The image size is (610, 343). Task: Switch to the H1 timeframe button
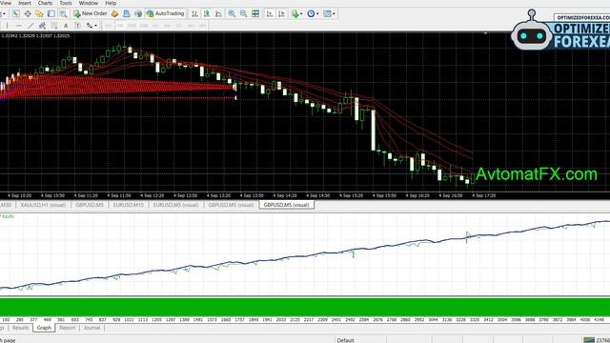click(155, 26)
